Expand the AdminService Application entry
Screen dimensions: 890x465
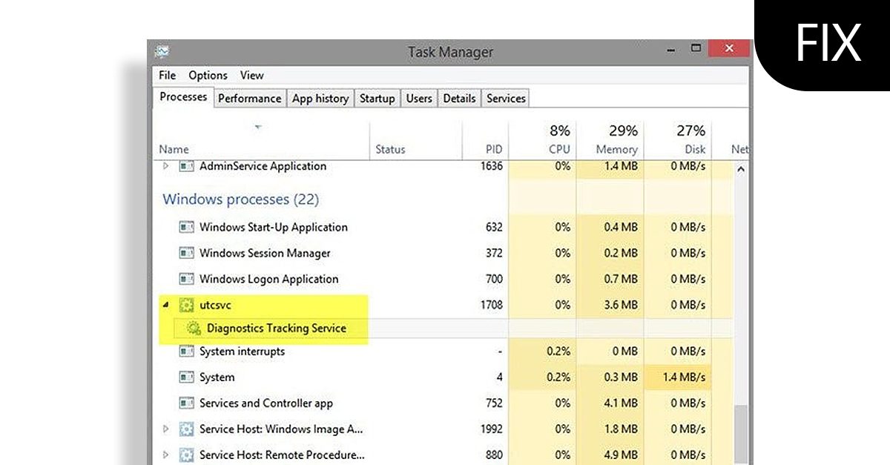click(x=167, y=166)
